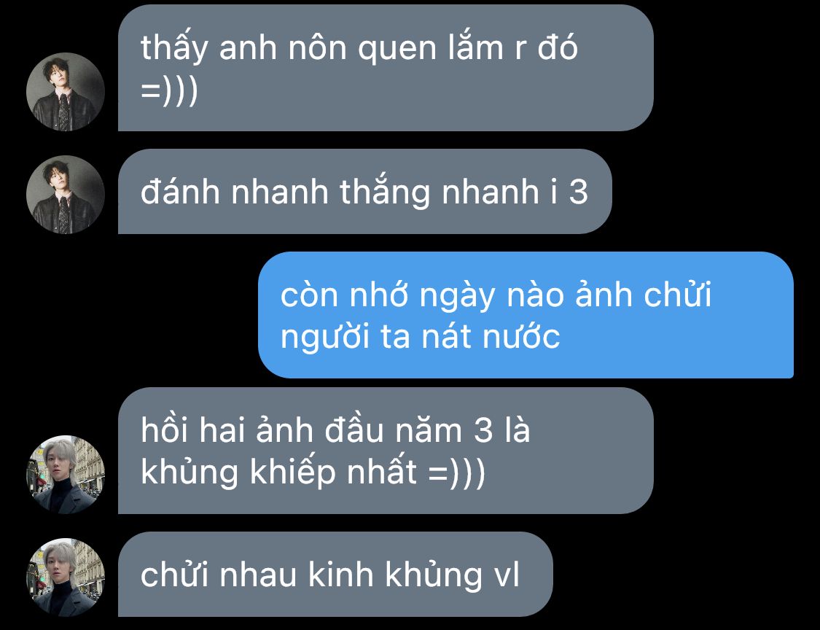The height and width of the screenshot is (630, 820).
Task: Select the blue sent message bubble
Action: click(526, 315)
